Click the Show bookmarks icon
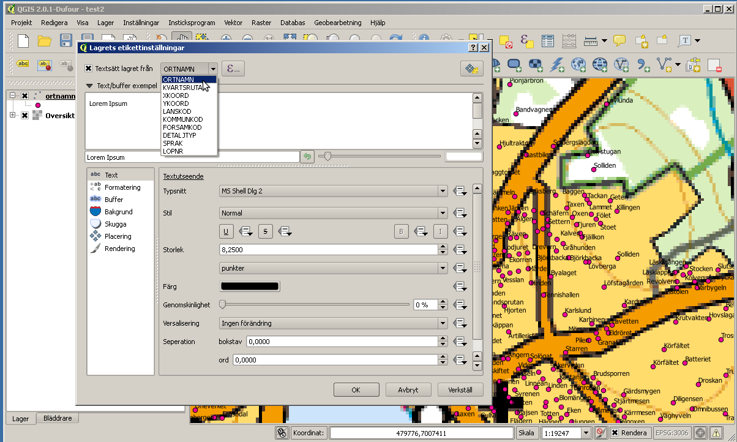 point(662,41)
